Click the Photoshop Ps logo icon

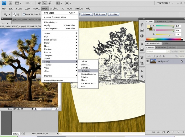click(4, 3)
